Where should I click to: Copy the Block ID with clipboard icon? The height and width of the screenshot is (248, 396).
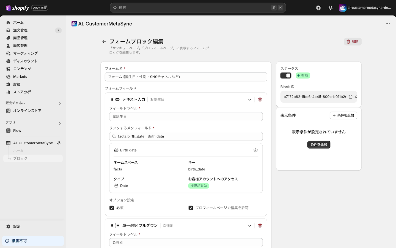point(351,97)
